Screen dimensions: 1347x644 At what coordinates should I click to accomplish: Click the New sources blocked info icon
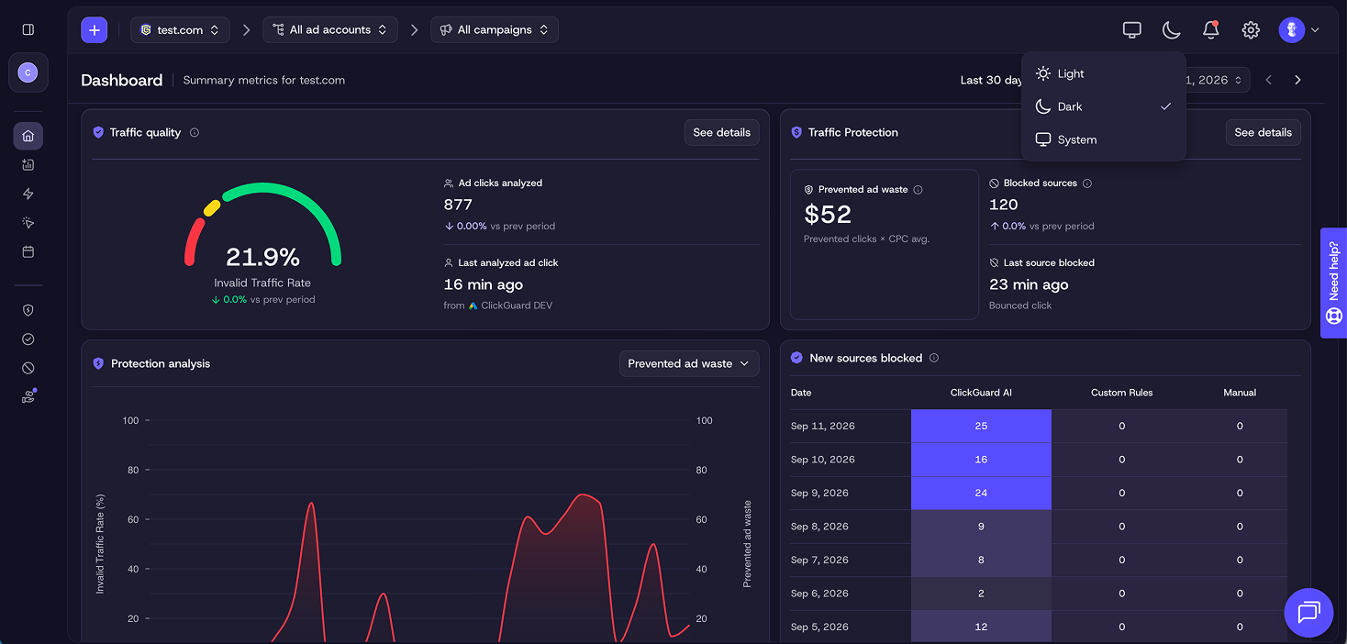(x=934, y=358)
